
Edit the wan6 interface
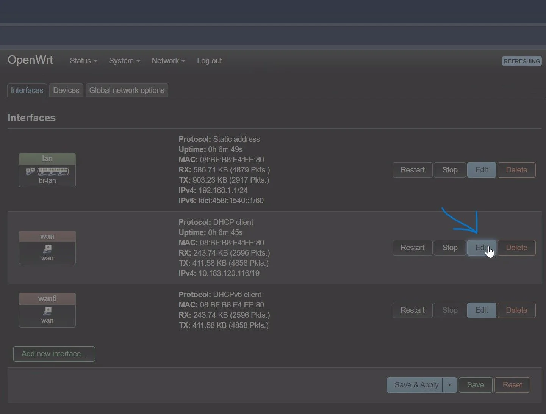482,310
